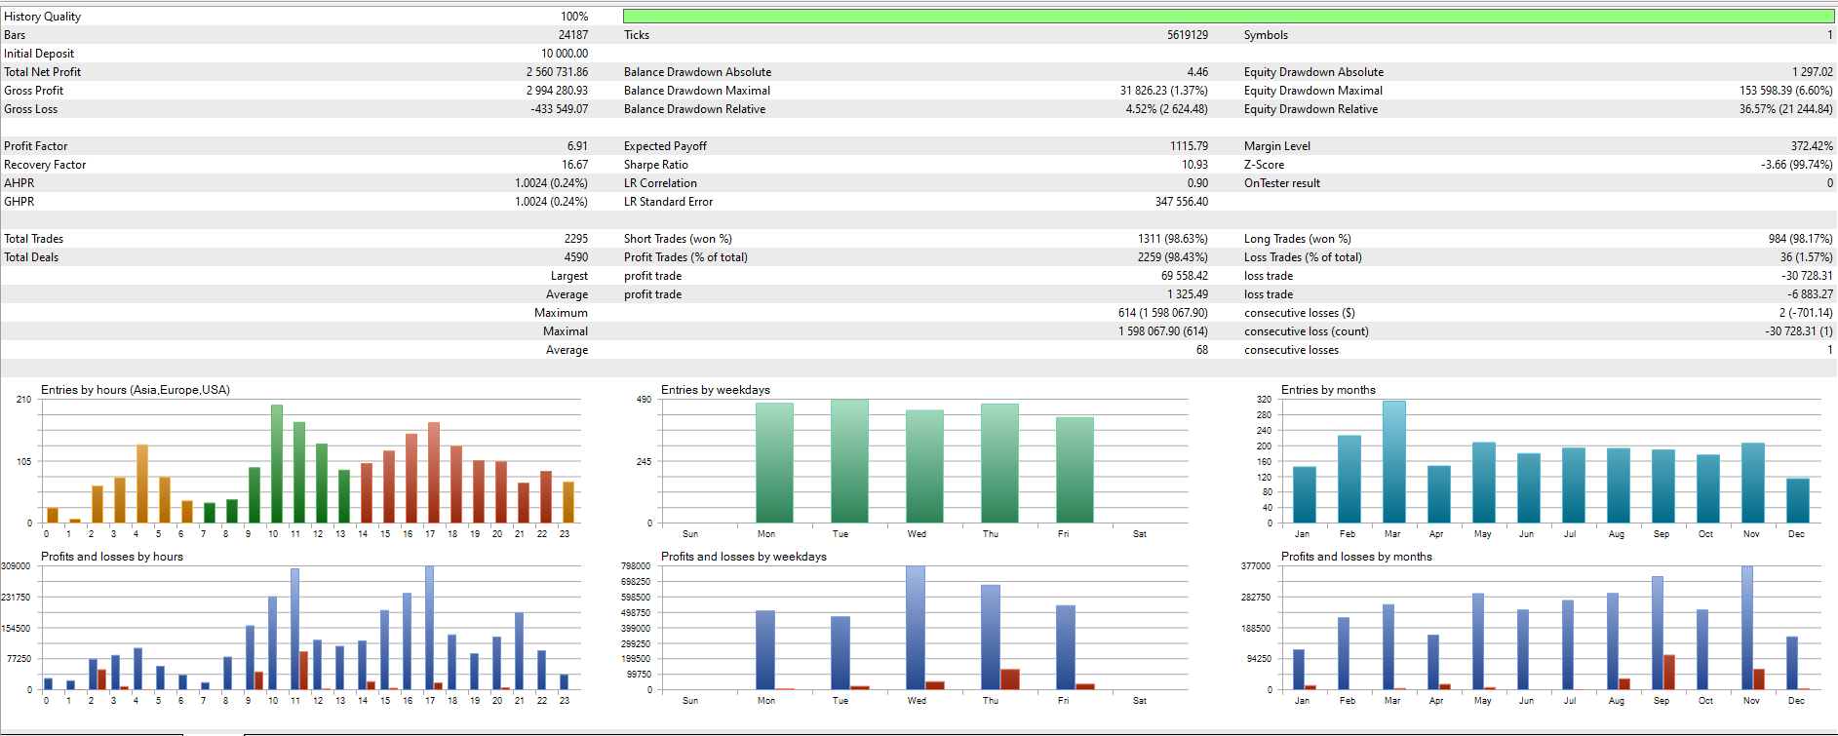Select the Z-Score value

click(1796, 165)
